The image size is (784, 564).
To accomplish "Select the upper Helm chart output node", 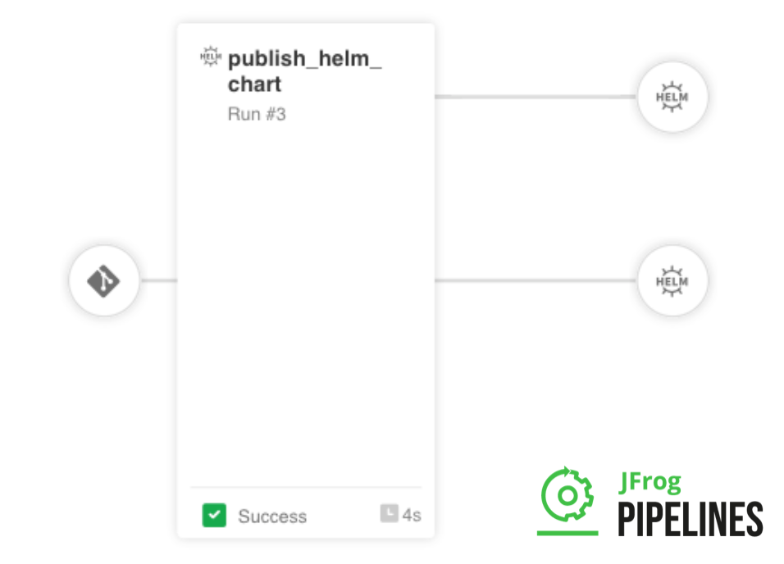I will (672, 97).
